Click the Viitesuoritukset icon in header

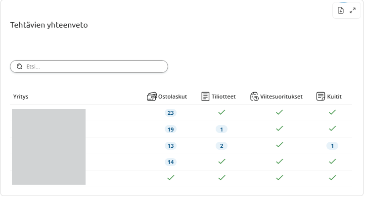click(254, 97)
